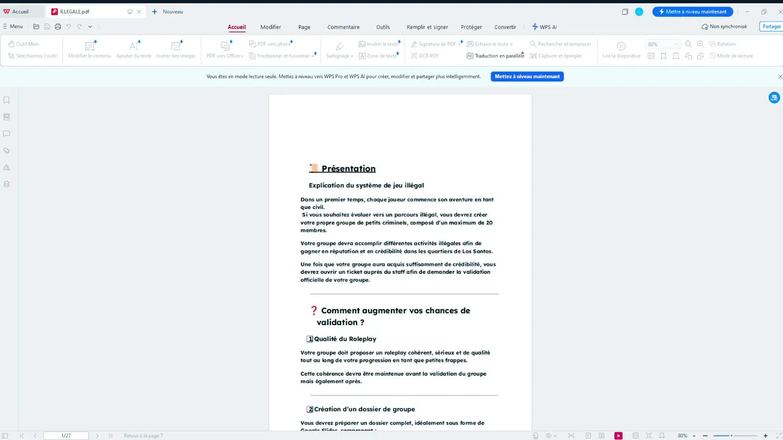The image size is (783, 440).
Task: Click the zoom minus button in status bar
Action: (x=705, y=436)
